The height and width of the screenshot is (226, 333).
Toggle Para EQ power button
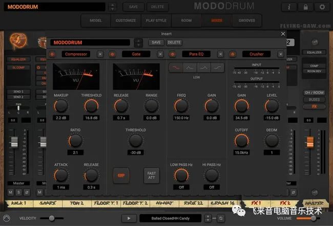pyautogui.click(x=172, y=54)
